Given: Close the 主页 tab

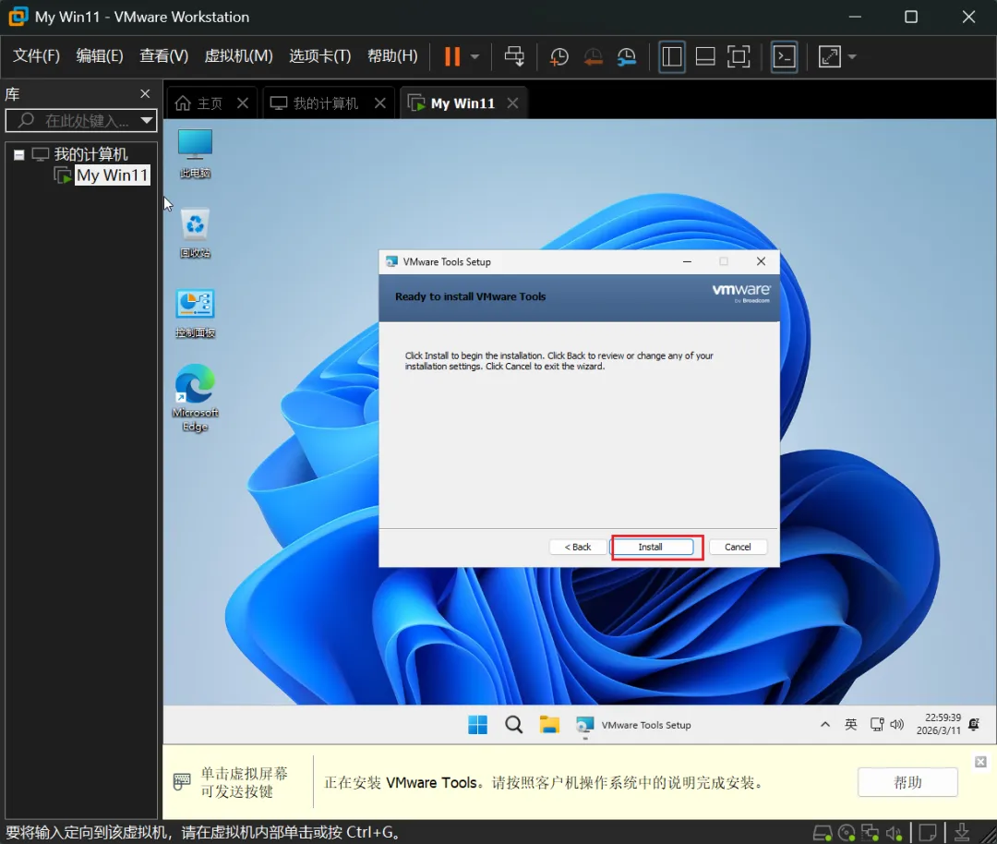Looking at the screenshot, I should 242,103.
